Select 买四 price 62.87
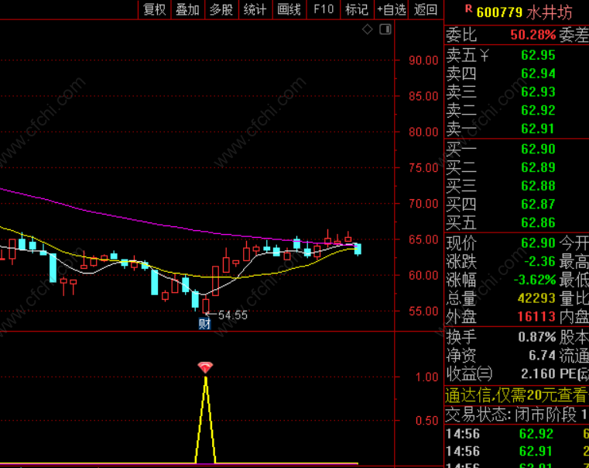This screenshot has height=468, width=589. [538, 205]
